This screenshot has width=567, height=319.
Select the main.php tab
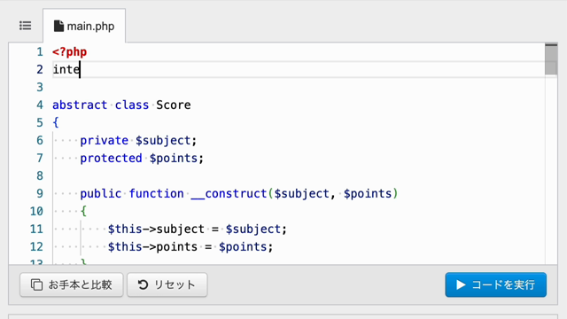(84, 26)
